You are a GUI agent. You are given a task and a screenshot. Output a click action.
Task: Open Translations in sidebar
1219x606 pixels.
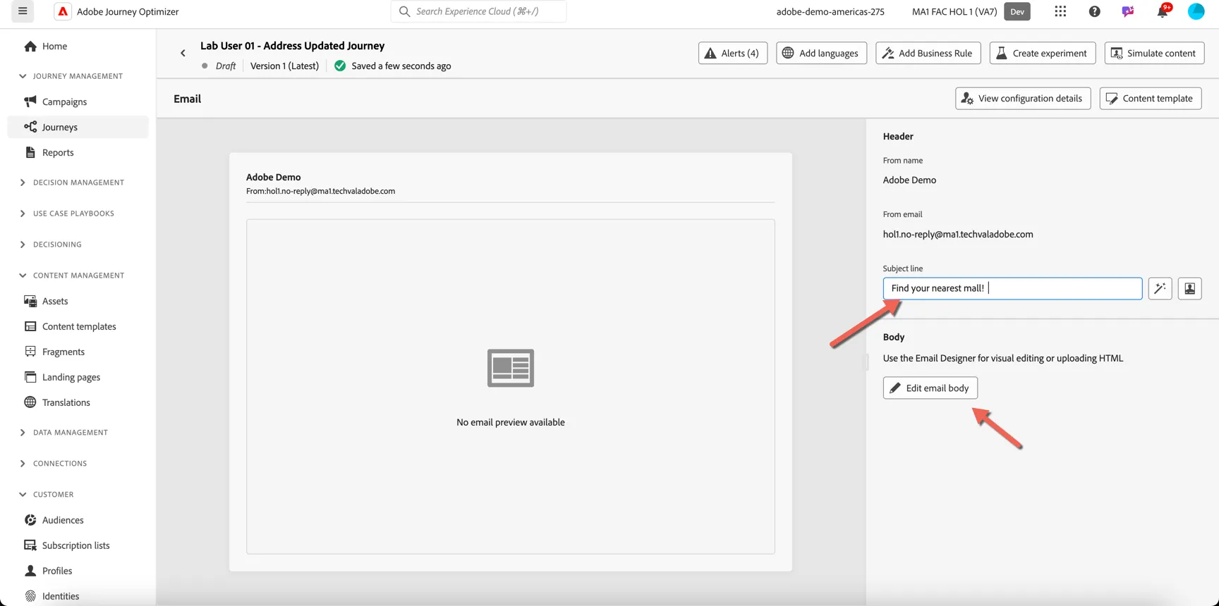[x=78, y=402]
